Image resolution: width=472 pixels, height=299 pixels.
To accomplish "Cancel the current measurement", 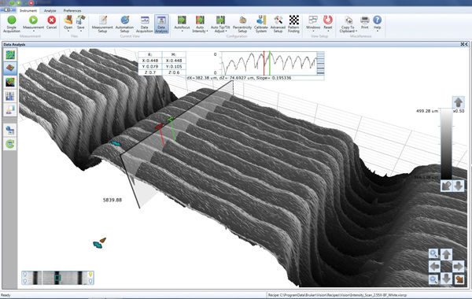I will (51, 23).
